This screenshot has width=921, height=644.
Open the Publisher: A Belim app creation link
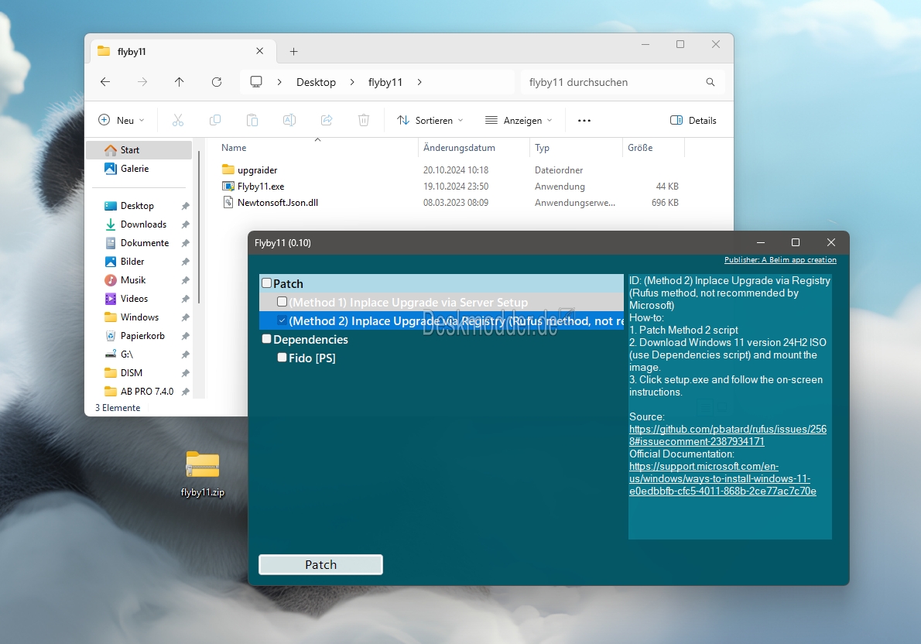780,260
